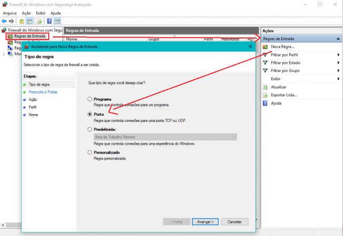The image size is (343, 236).
Task: Open the Ação menu
Action: click(x=26, y=13)
